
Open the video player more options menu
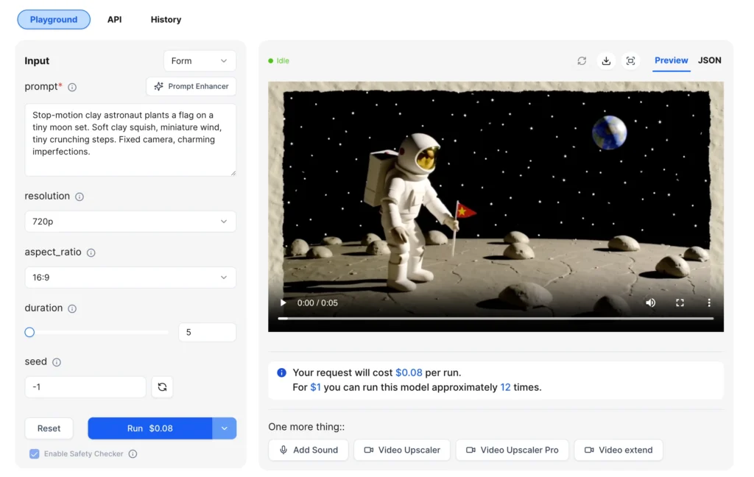tap(709, 303)
